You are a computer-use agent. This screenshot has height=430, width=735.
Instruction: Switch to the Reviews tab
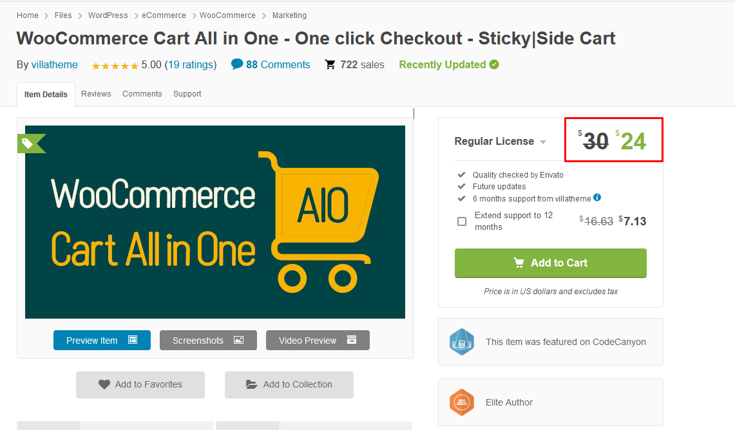point(96,94)
